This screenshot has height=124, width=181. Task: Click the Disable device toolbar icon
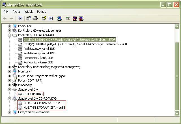(81, 19)
